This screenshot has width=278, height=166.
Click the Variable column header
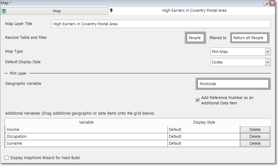click(86, 122)
